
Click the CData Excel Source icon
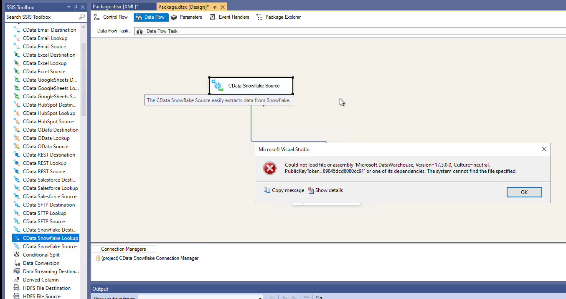pyautogui.click(x=17, y=72)
